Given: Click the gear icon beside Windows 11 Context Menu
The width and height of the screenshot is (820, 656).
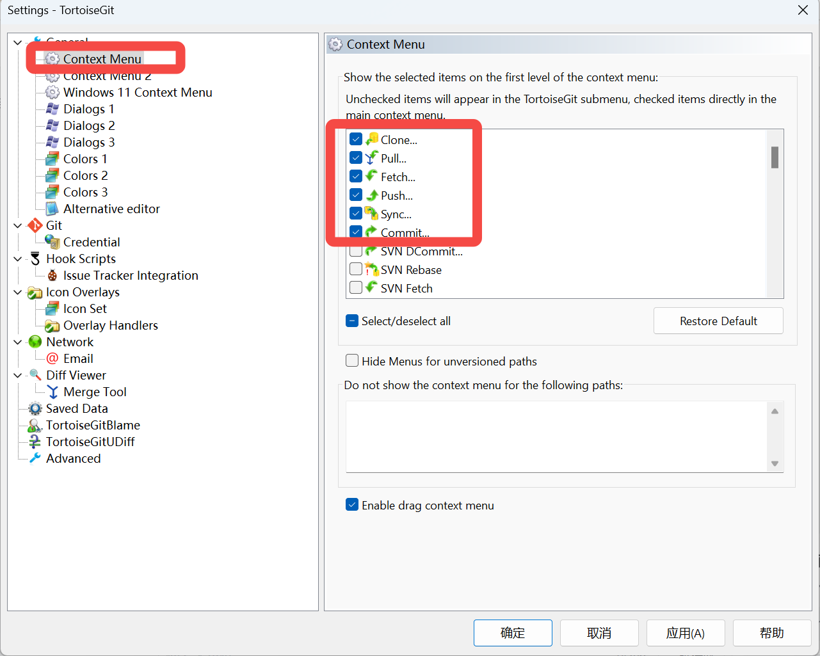Looking at the screenshot, I should pos(52,93).
